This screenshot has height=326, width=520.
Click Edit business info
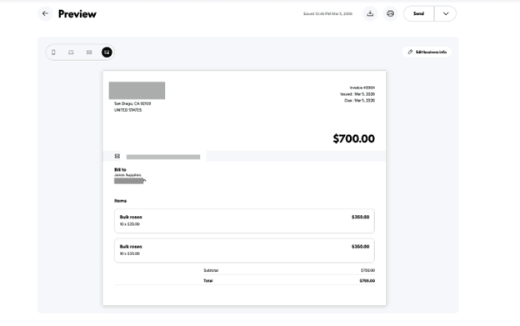pos(427,52)
